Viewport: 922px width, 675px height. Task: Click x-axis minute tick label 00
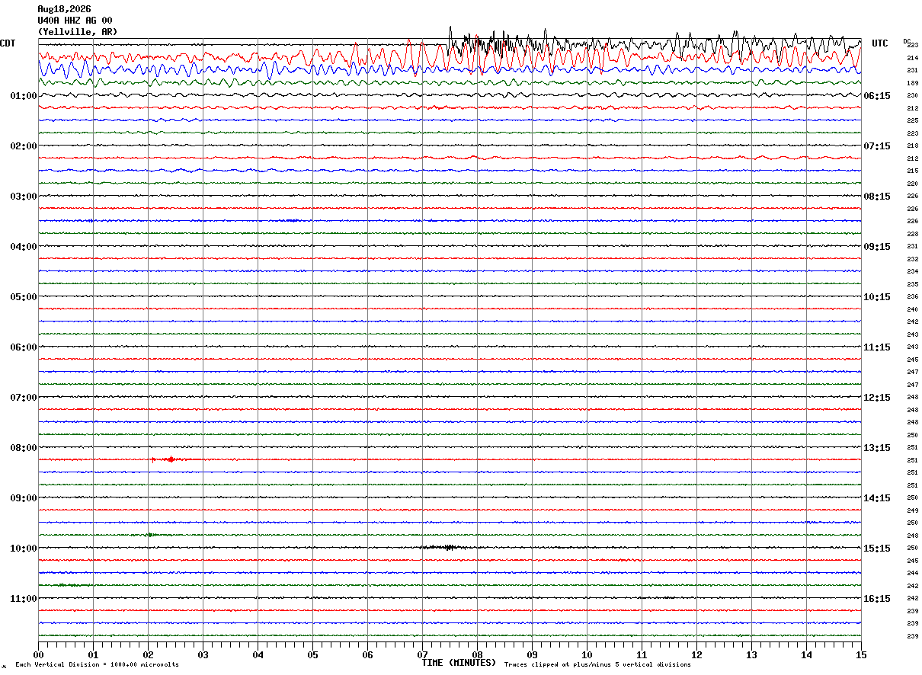point(38,654)
